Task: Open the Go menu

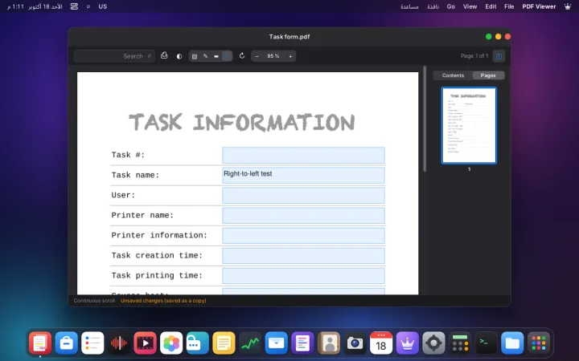Action: coord(450,6)
